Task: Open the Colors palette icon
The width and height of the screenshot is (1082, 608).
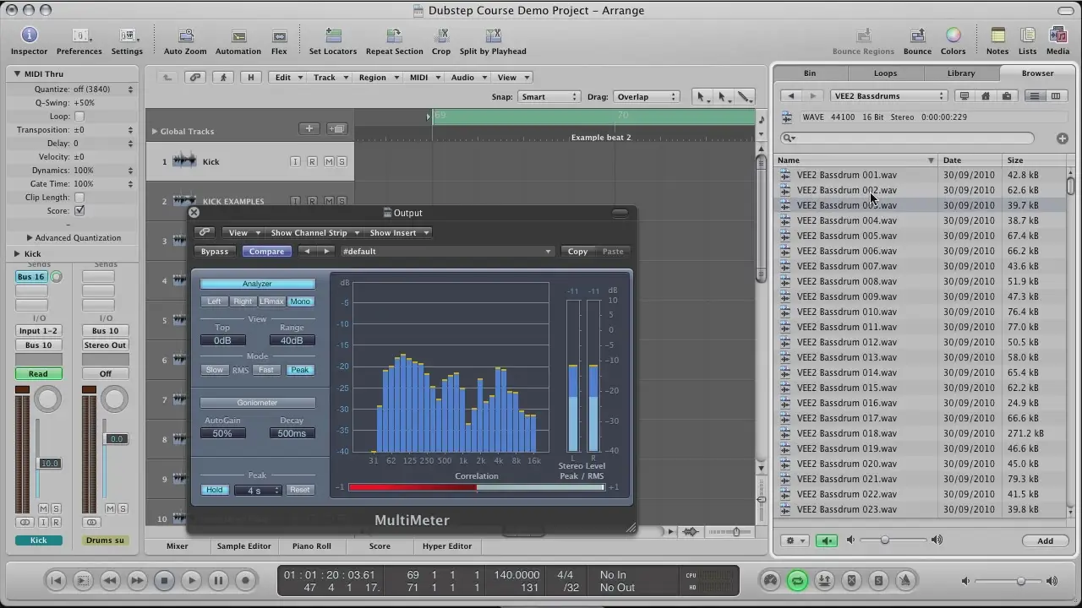Action: pos(953,36)
